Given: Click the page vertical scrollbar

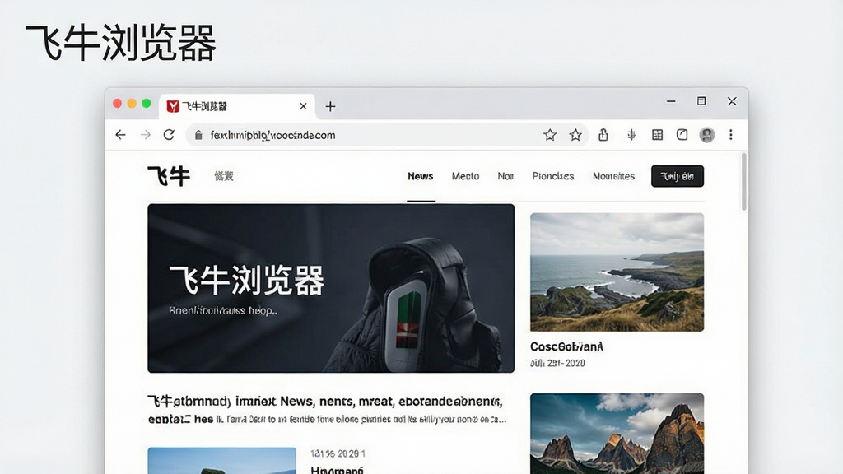Looking at the screenshot, I should pos(744,182).
